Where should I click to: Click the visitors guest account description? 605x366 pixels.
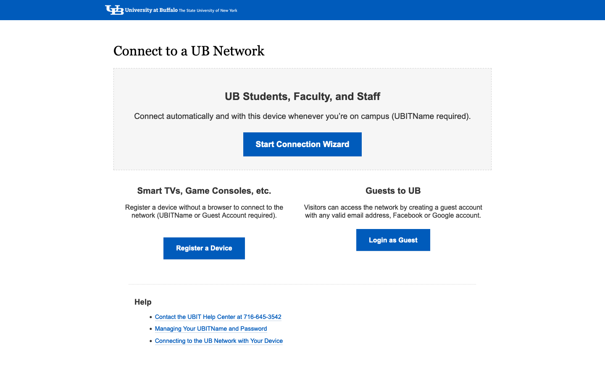tap(393, 211)
